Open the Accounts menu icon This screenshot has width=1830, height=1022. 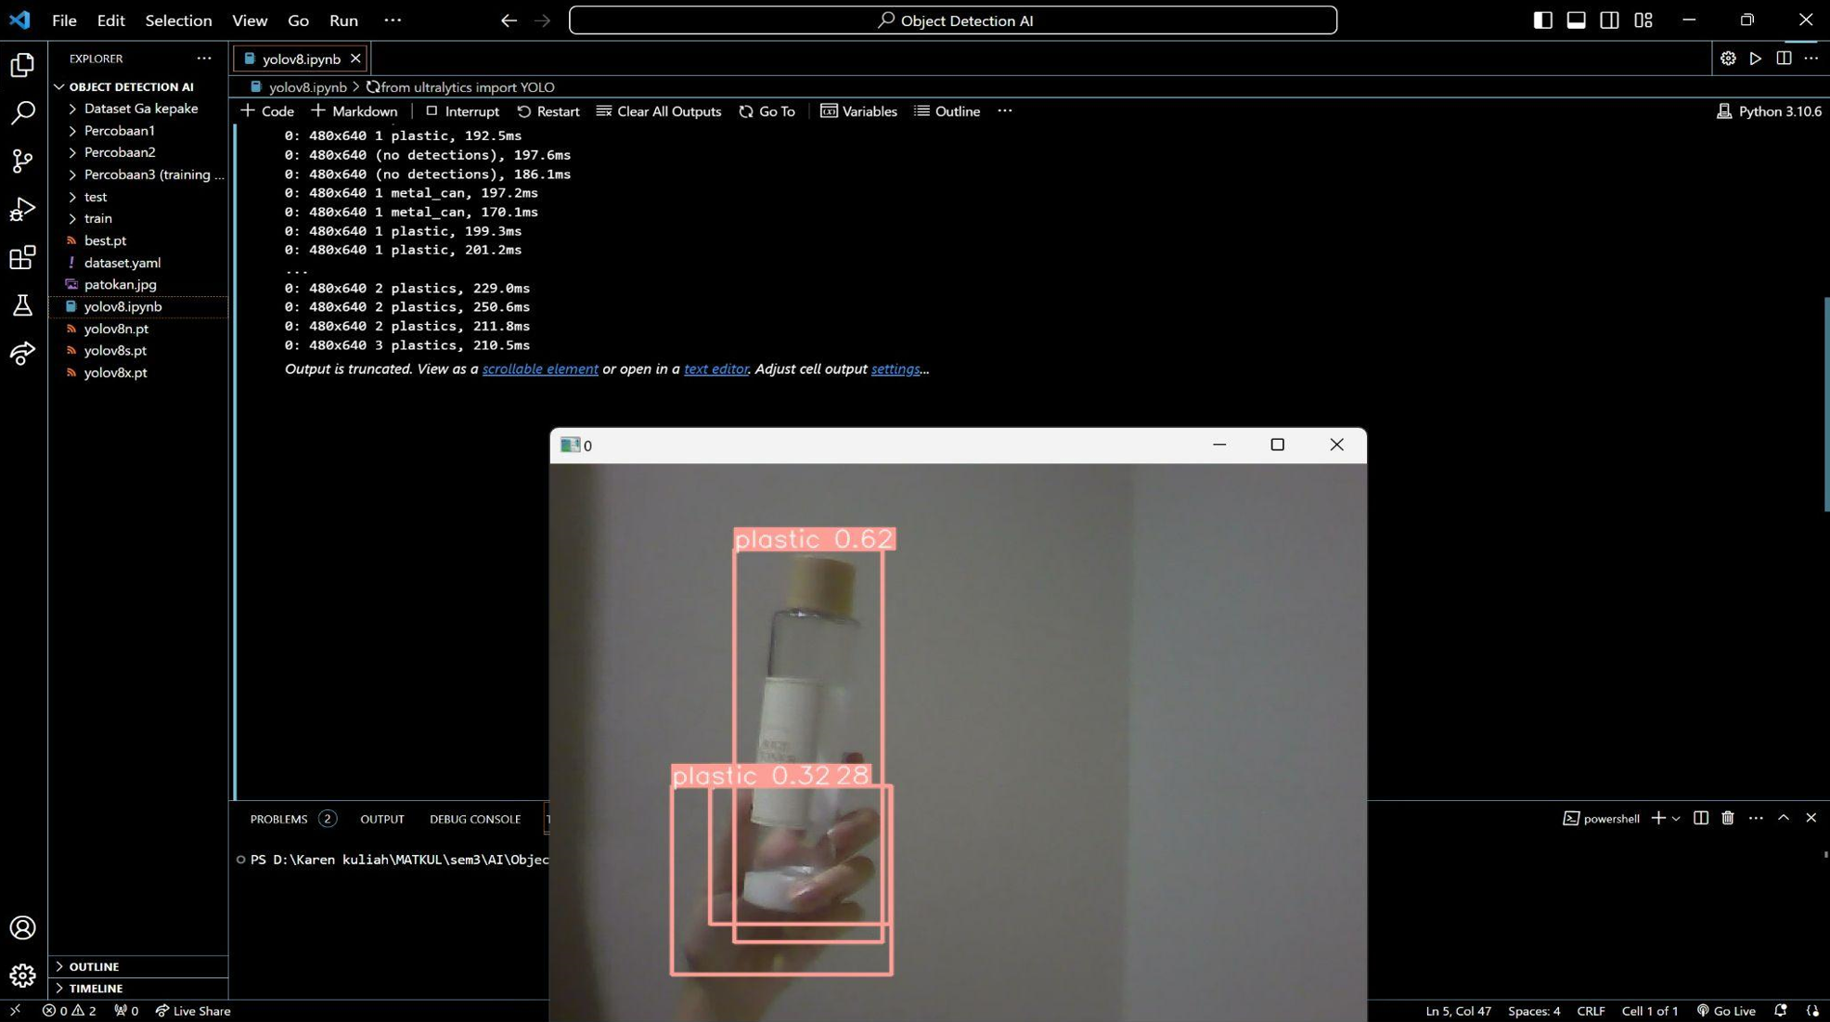tap(22, 927)
